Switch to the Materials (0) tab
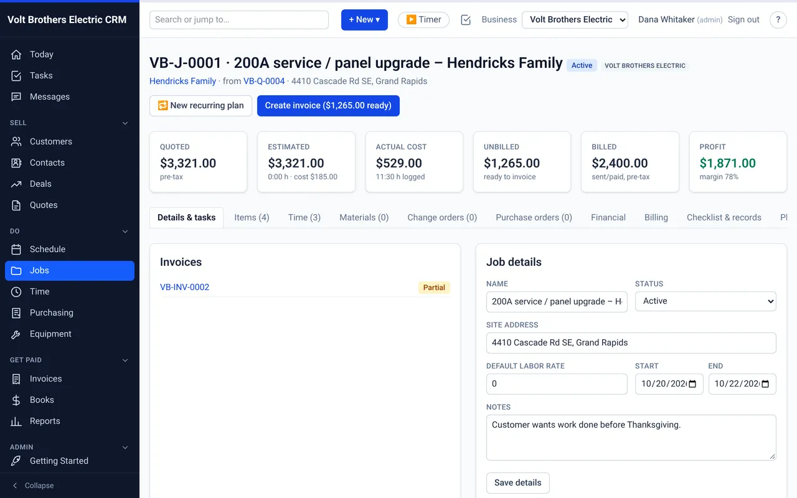797x498 pixels. (364, 217)
